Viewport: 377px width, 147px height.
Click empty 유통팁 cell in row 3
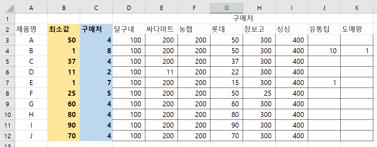[x=324, y=40]
